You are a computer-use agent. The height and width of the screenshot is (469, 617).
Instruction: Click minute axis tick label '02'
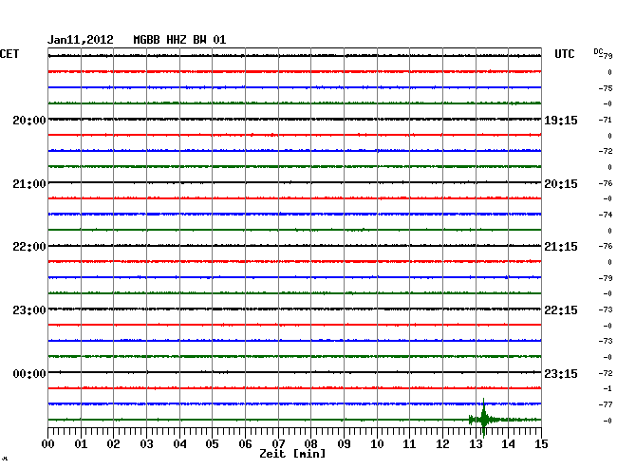tap(113, 444)
